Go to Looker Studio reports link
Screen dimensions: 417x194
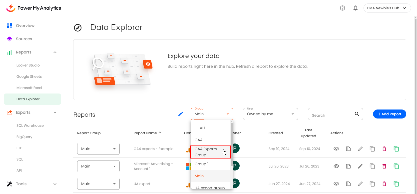coord(28,65)
